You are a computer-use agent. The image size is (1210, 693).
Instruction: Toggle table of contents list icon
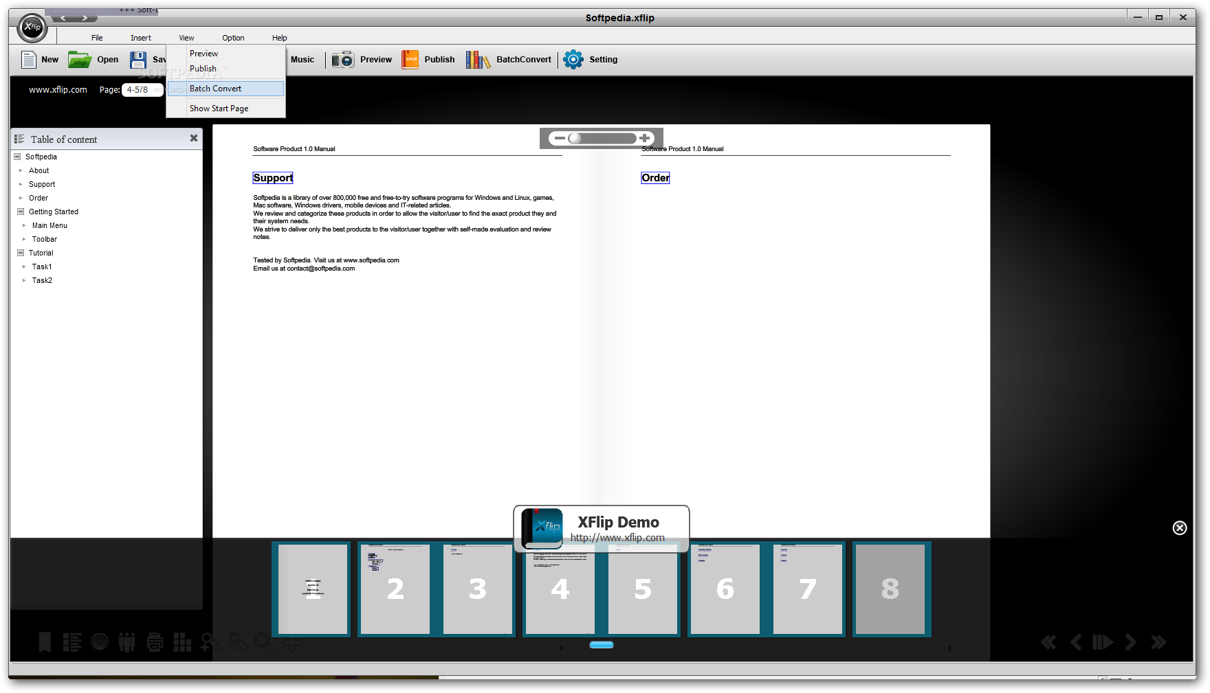72,642
